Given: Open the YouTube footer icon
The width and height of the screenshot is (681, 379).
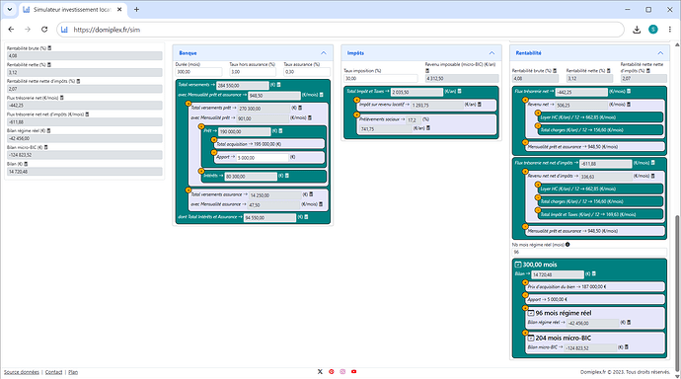Looking at the screenshot, I should [354, 372].
